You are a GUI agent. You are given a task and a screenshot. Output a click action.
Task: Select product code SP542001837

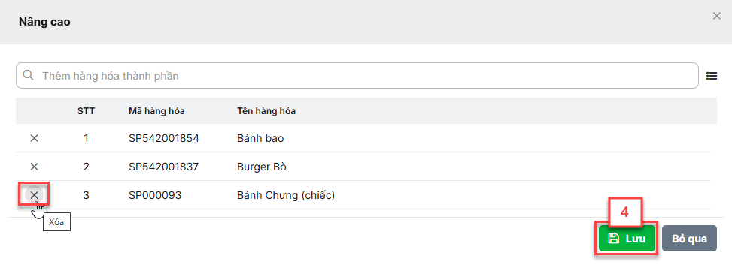click(164, 167)
